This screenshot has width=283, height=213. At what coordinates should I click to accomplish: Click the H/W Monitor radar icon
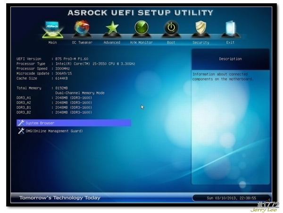[141, 28]
